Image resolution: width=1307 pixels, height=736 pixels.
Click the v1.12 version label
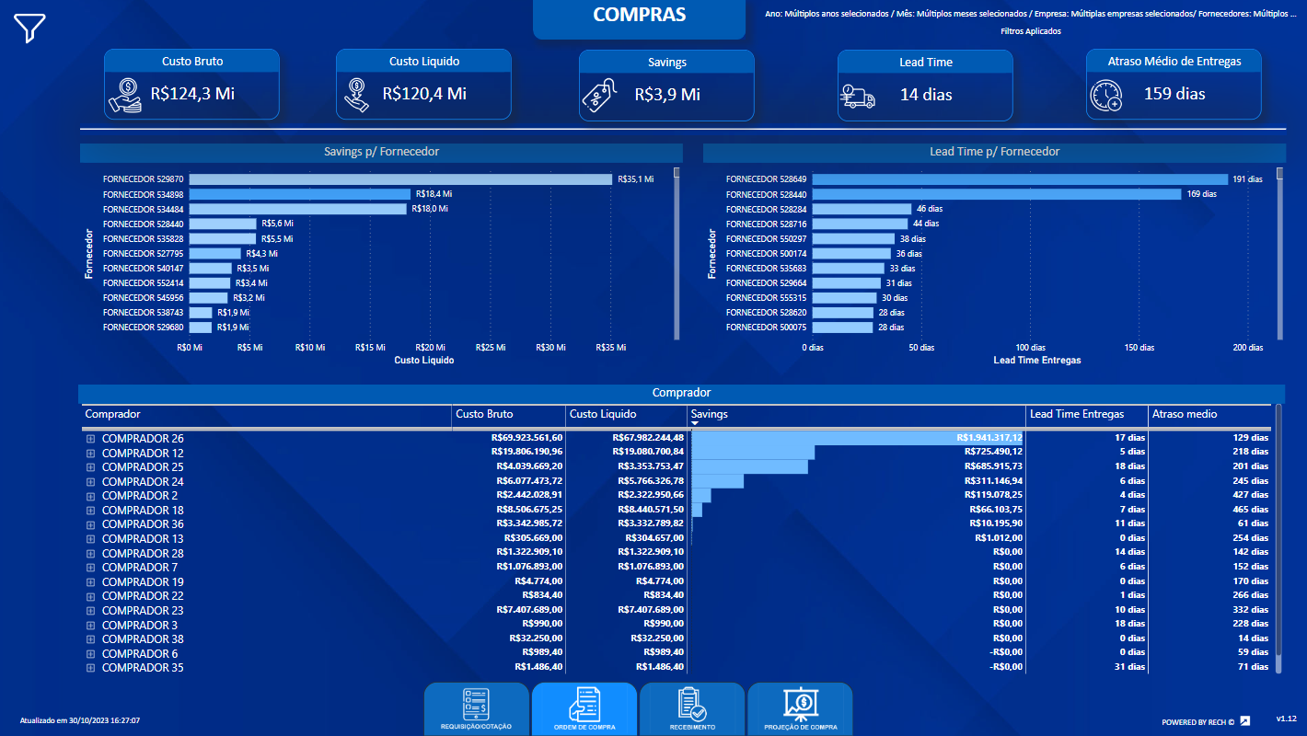[1286, 718]
